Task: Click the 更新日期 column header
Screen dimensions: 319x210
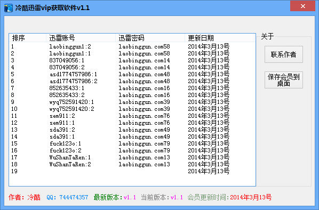Action: [x=220, y=38]
